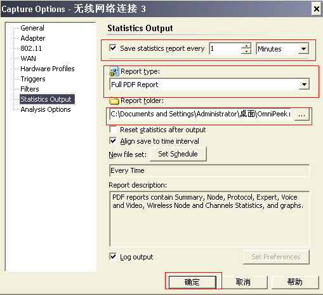Open the Triggers options page

click(x=33, y=79)
